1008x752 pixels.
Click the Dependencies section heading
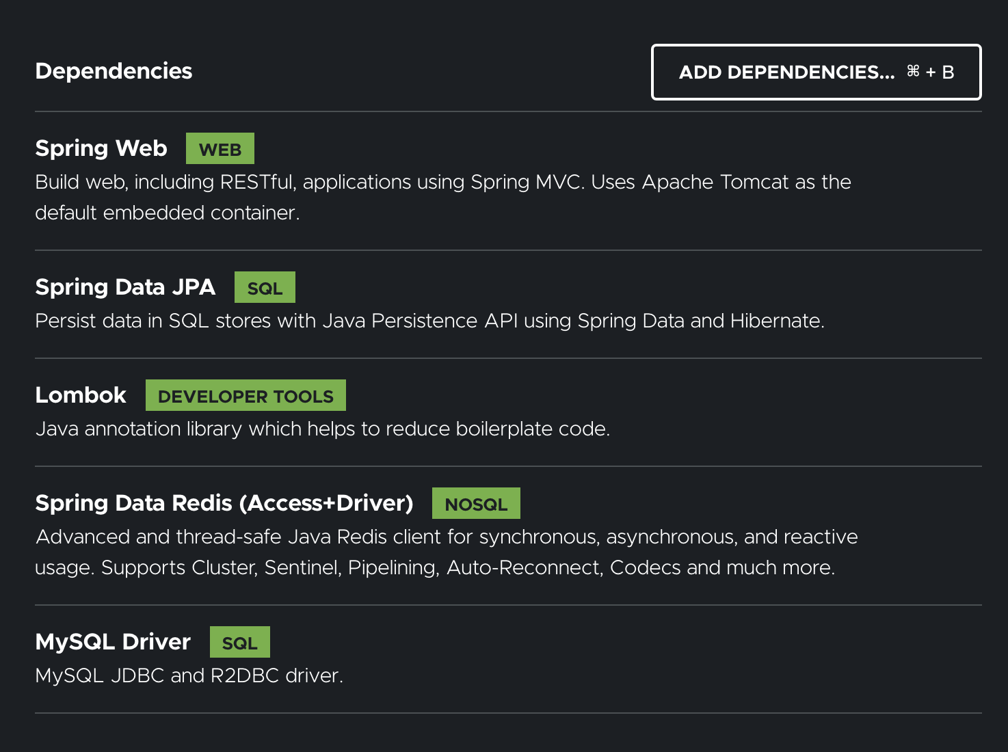pyautogui.click(x=114, y=71)
